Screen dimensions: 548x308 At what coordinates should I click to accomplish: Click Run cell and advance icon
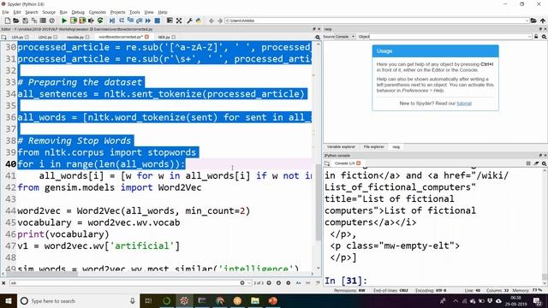(82, 21)
